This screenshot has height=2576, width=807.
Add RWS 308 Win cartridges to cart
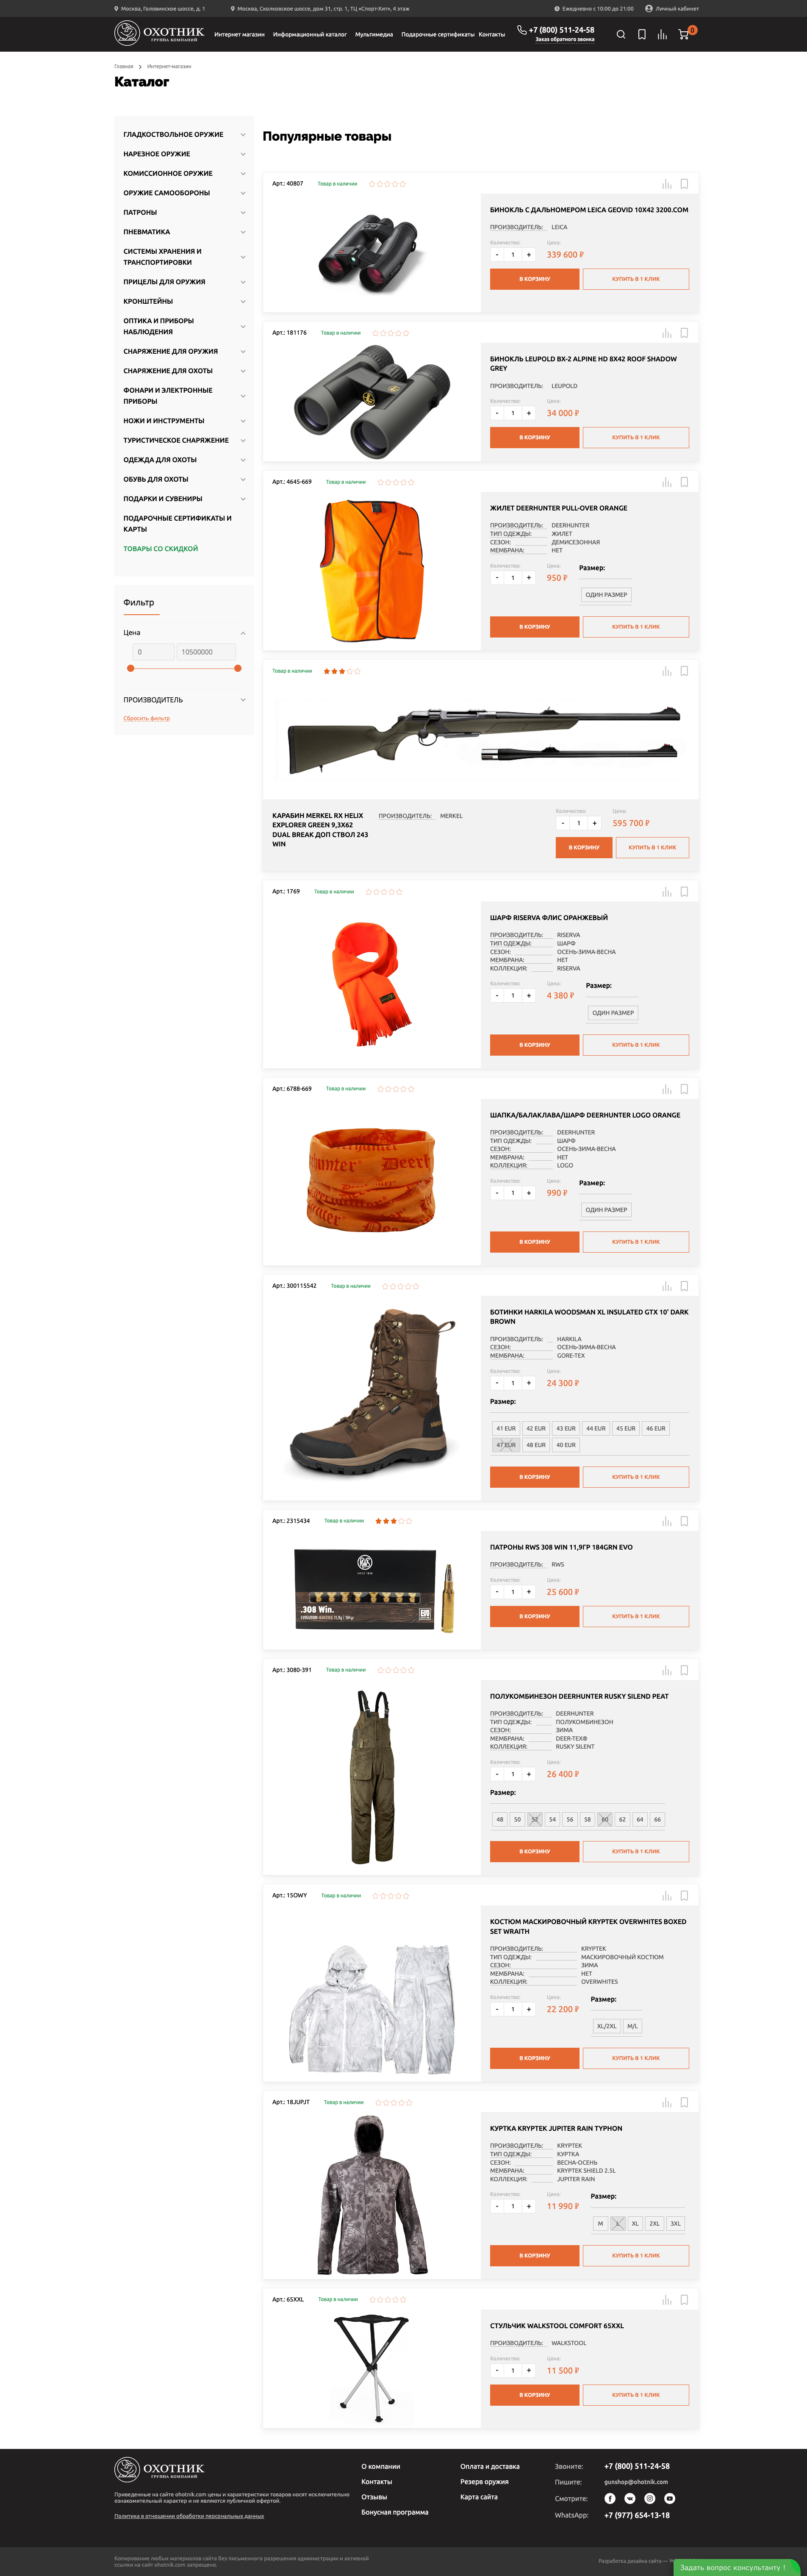(534, 1616)
